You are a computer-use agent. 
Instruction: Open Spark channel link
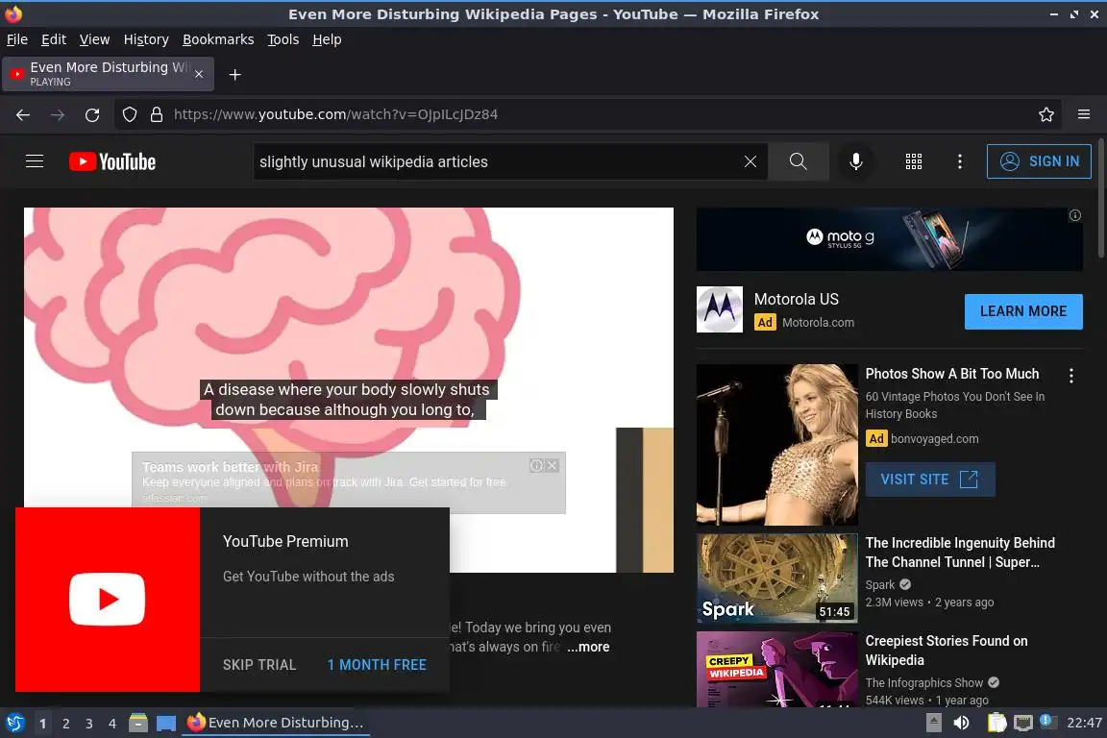pyautogui.click(x=879, y=585)
